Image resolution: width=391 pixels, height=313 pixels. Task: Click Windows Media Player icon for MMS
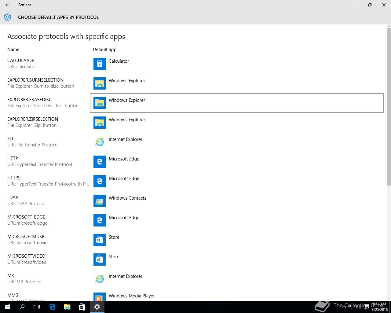(x=99, y=297)
